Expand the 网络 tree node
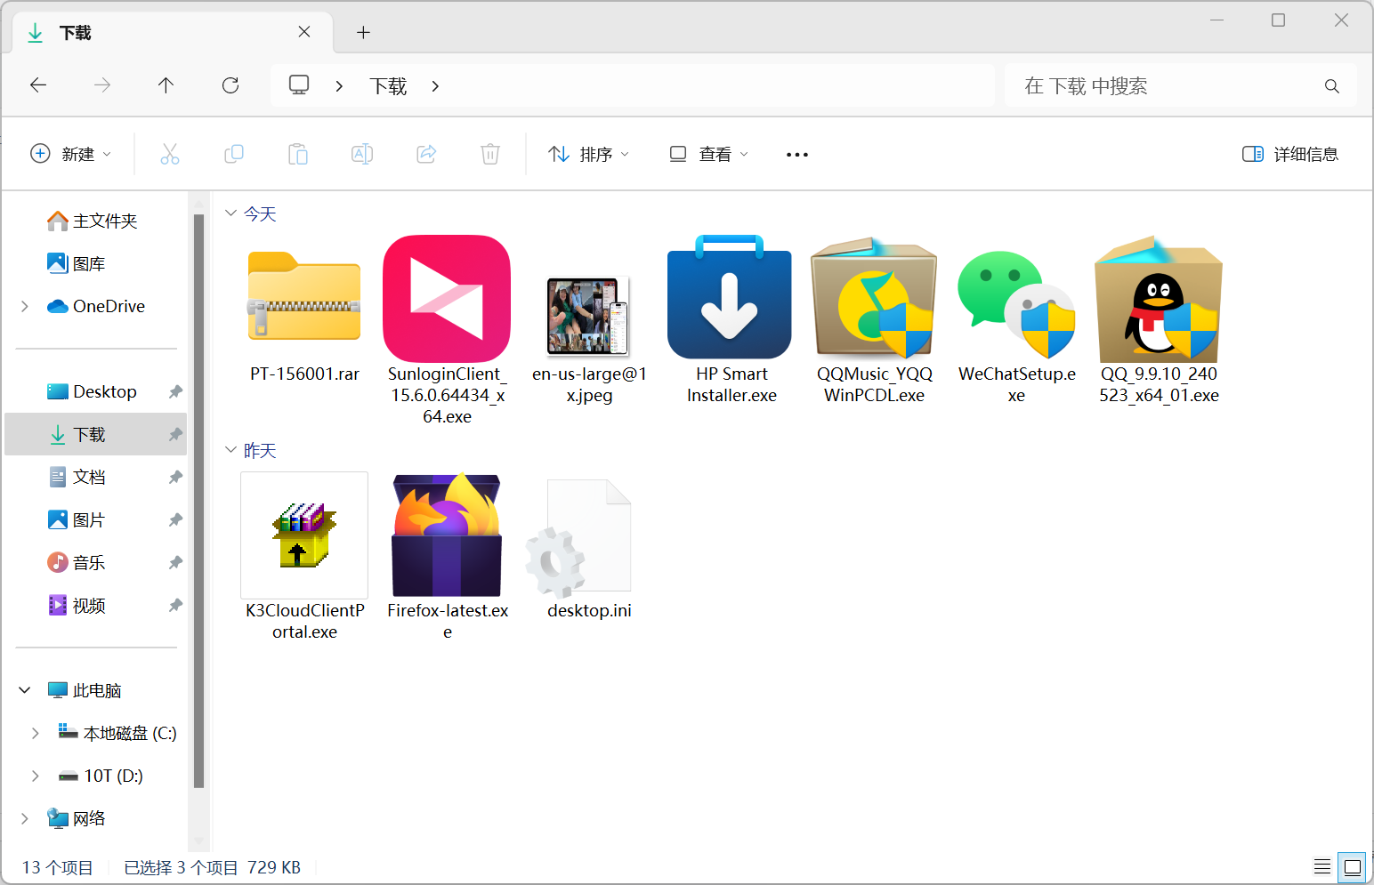 pos(25,818)
